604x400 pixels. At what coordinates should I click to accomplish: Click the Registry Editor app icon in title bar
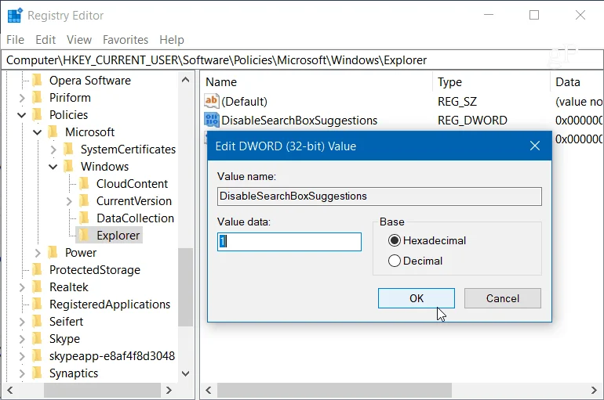point(15,16)
